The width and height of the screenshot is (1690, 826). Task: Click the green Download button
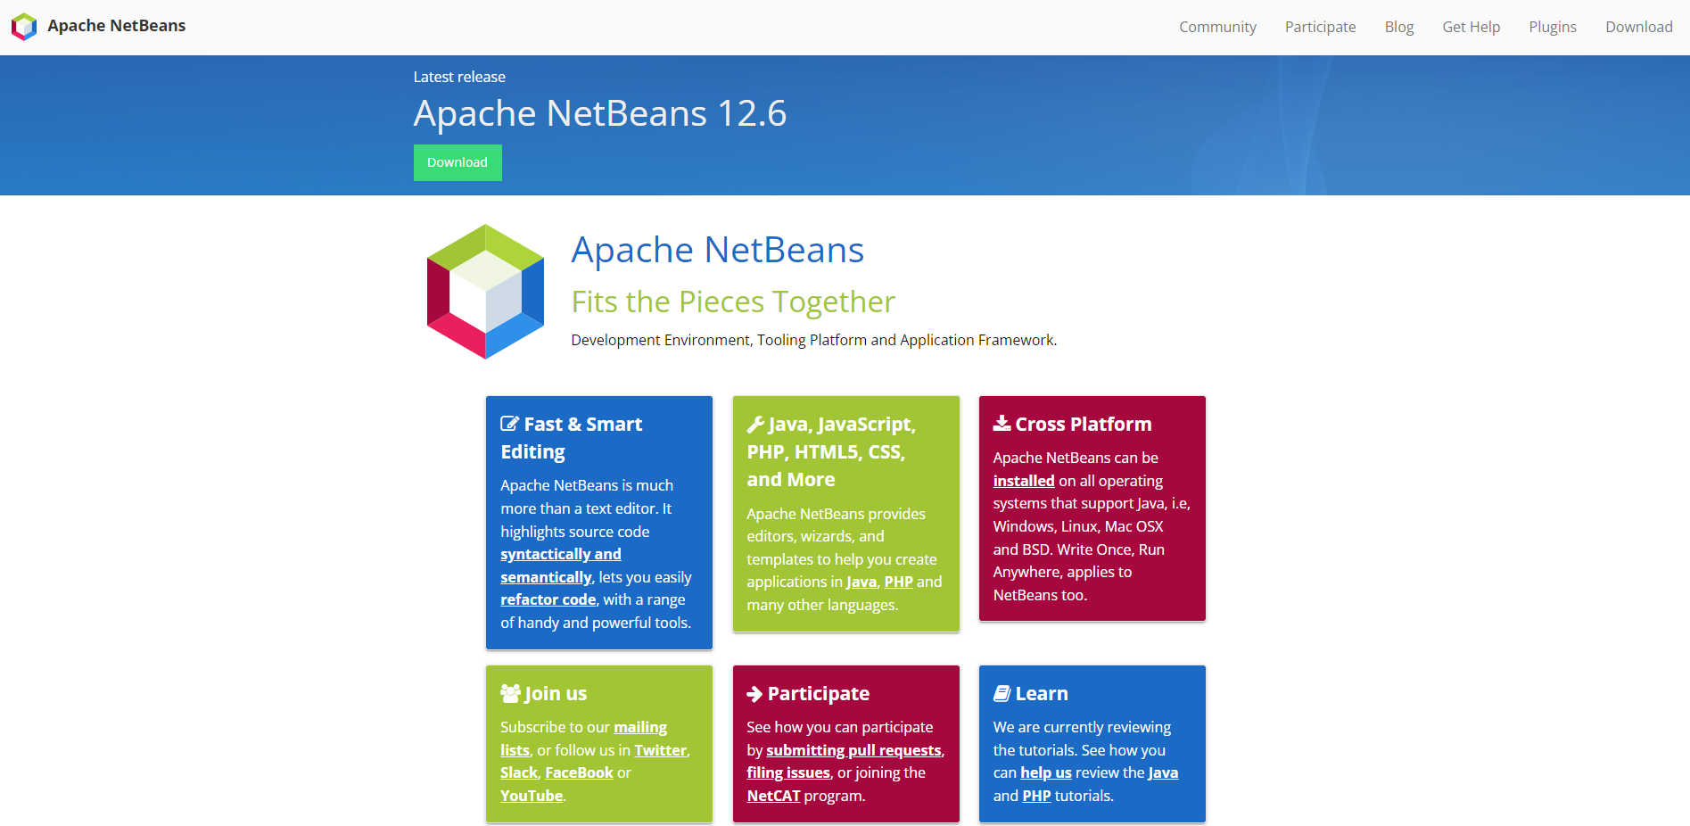pos(458,162)
